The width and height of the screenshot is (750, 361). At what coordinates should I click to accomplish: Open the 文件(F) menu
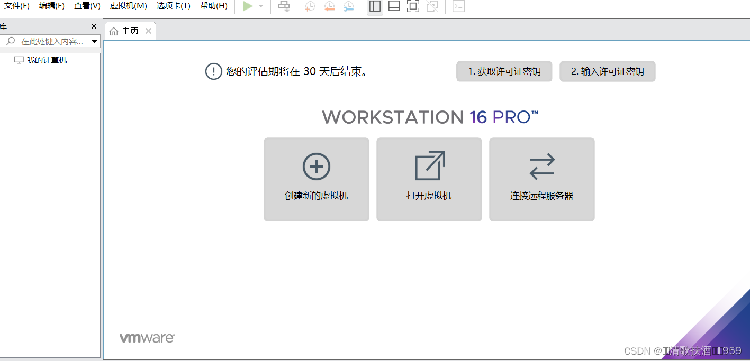click(x=17, y=6)
